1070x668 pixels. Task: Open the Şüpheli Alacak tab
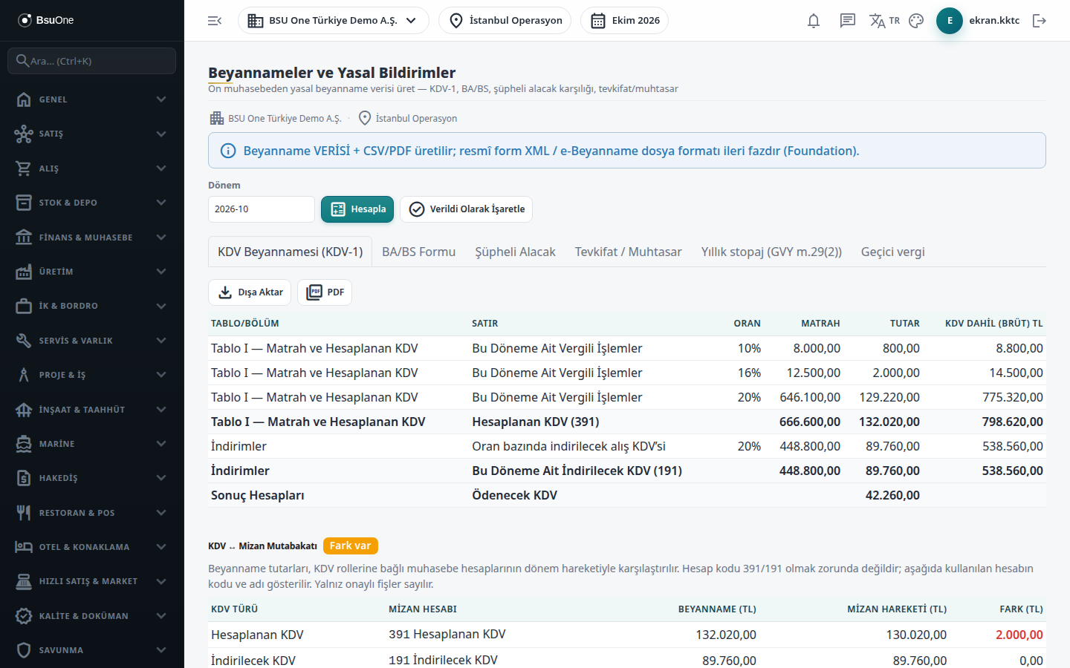[x=515, y=252]
